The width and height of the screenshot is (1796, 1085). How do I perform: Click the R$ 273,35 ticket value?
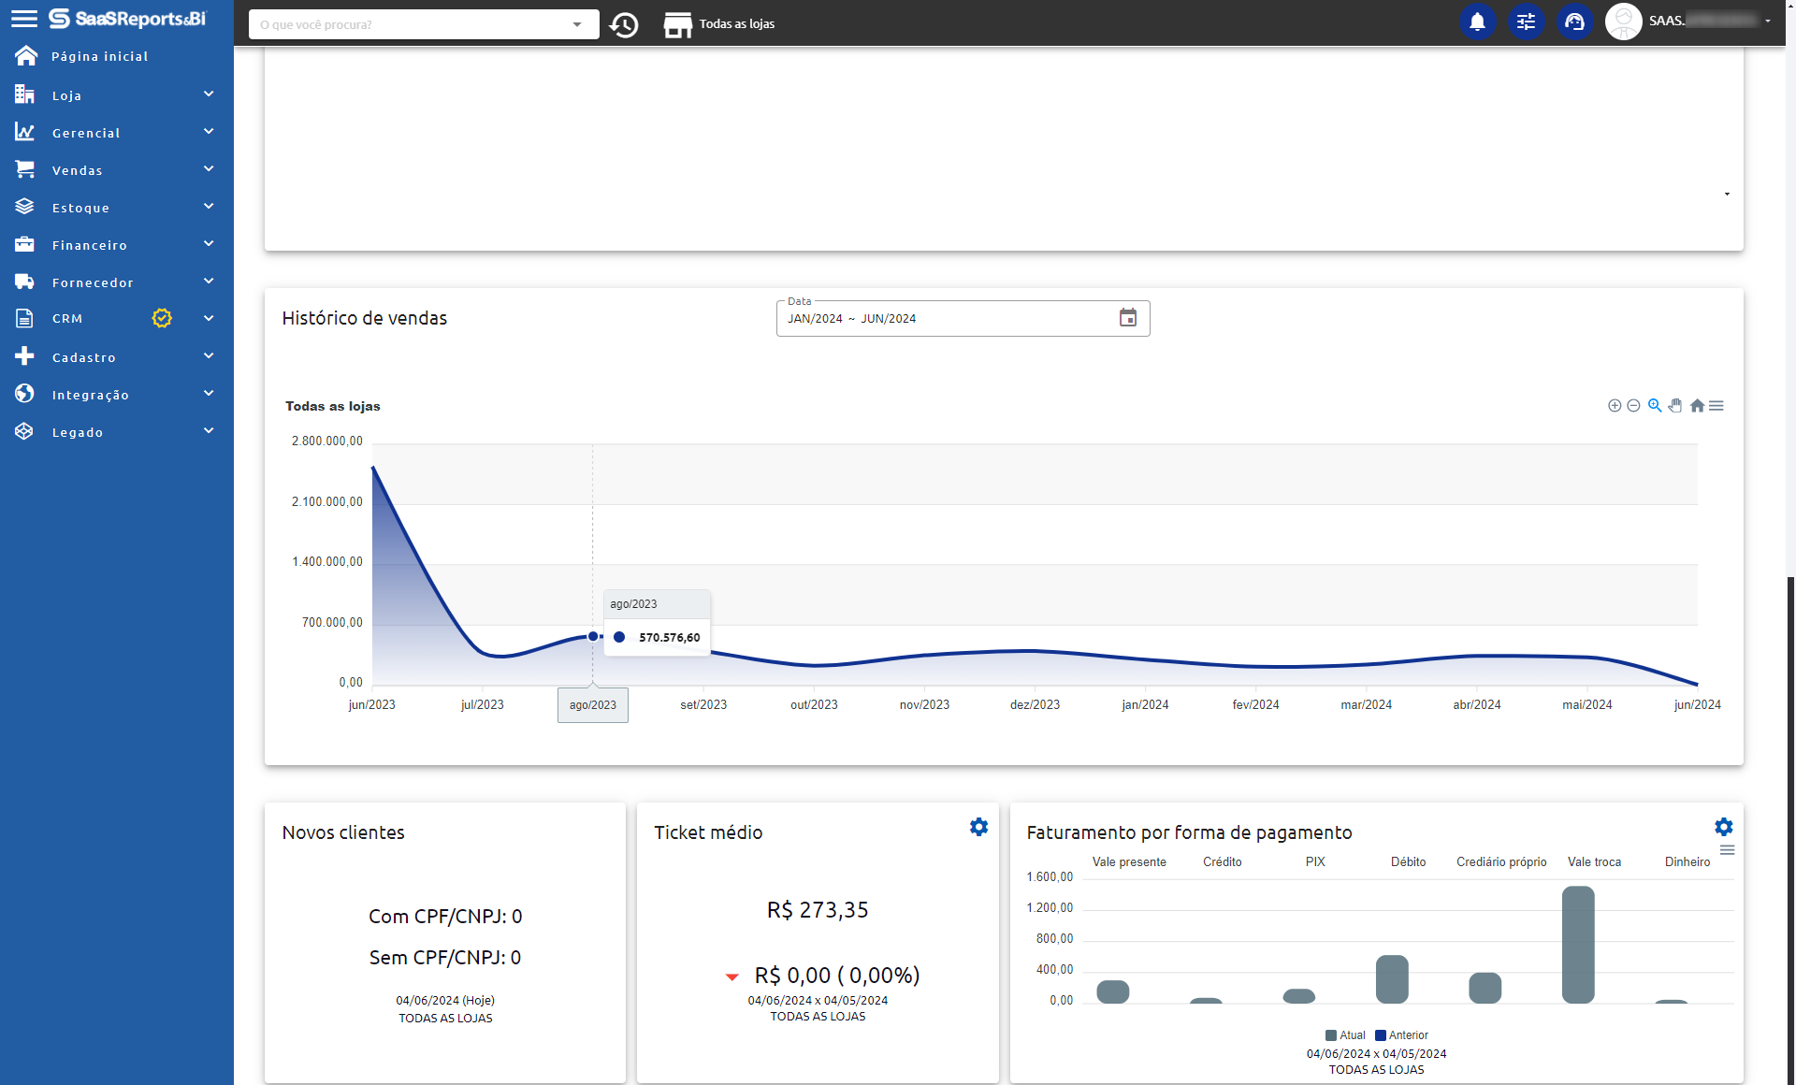818,910
